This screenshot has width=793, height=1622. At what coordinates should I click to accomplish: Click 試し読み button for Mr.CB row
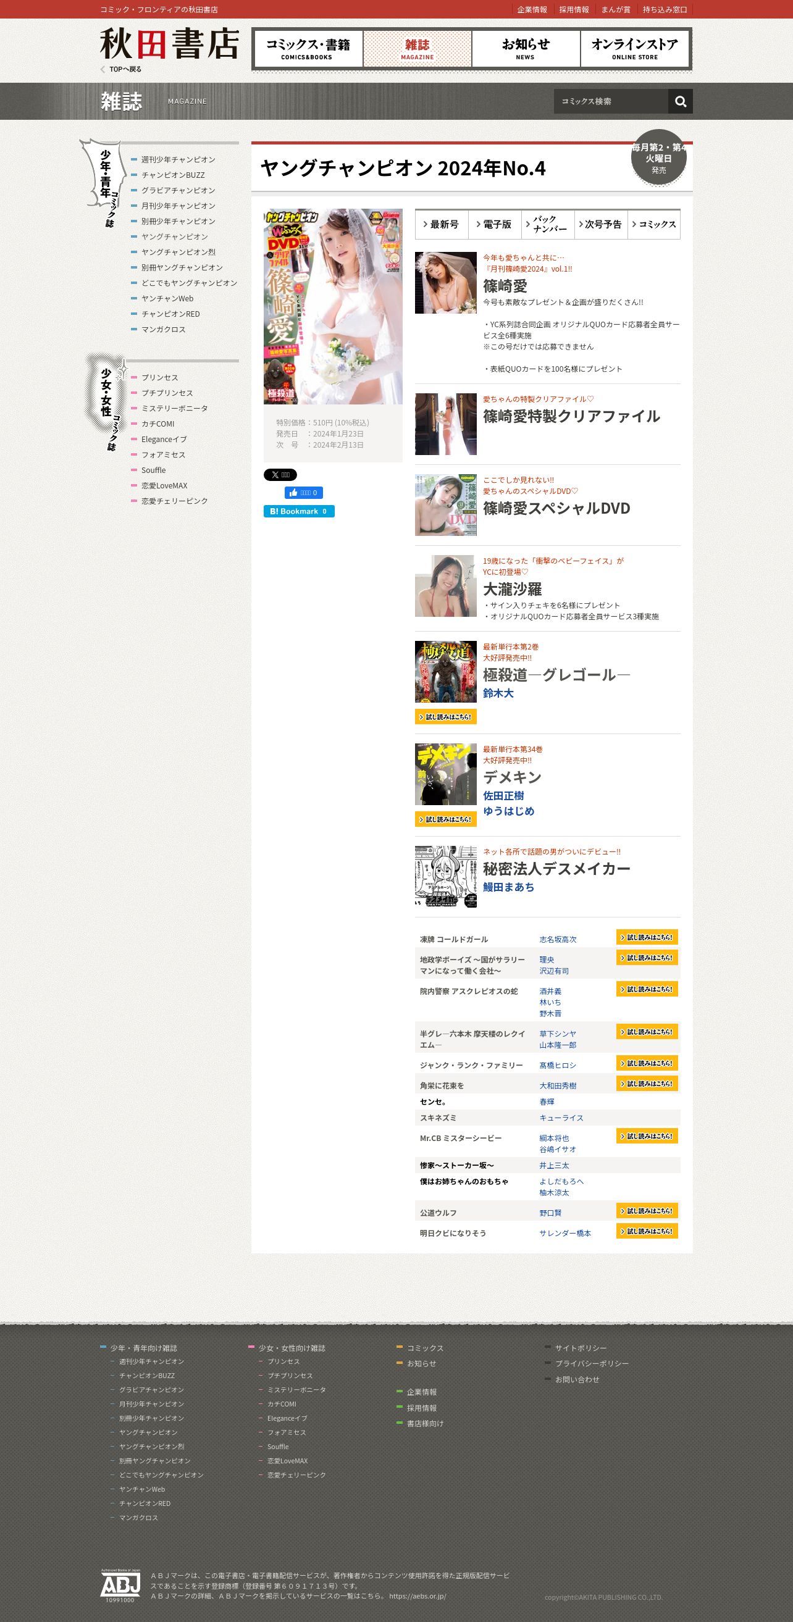point(647,1137)
